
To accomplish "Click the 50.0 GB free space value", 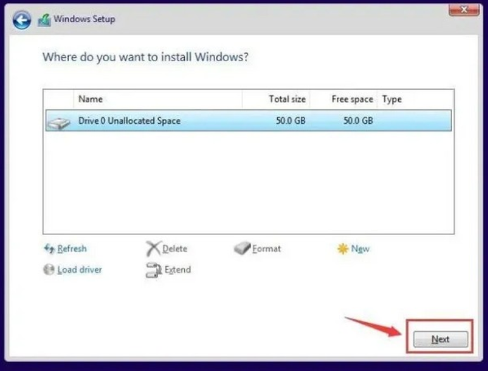I will (358, 121).
